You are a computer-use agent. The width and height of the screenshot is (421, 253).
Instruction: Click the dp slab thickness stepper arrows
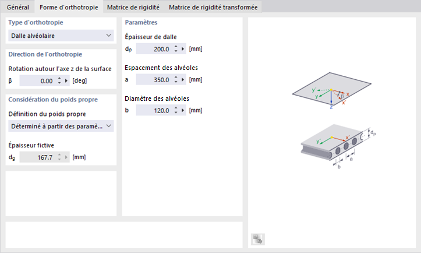(176, 49)
